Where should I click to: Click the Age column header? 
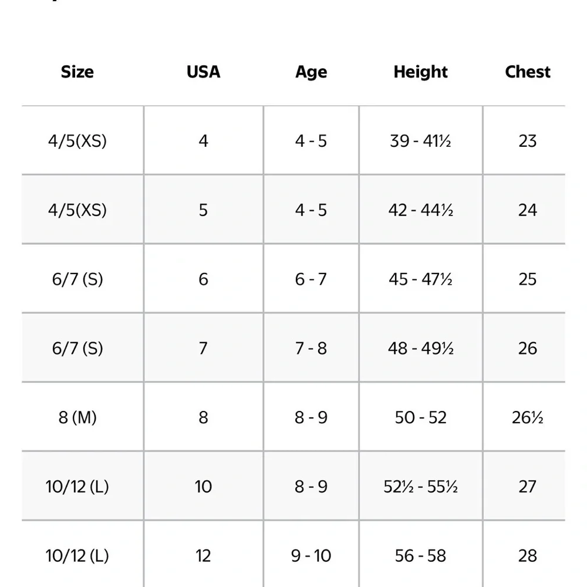[311, 72]
